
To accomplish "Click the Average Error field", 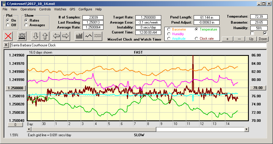I will [148, 22].
